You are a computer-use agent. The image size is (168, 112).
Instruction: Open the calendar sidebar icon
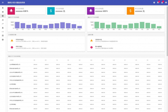coord(3,36)
